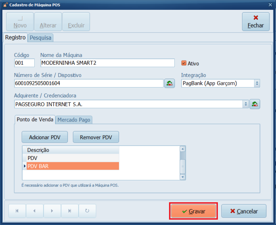This screenshot has height=225, width=276.
Task: Go to next record navigation arrow
Action: (x=52, y=211)
